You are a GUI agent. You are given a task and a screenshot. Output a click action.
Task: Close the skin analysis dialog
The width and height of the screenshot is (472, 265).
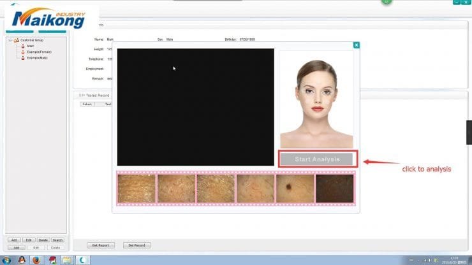[356, 45]
